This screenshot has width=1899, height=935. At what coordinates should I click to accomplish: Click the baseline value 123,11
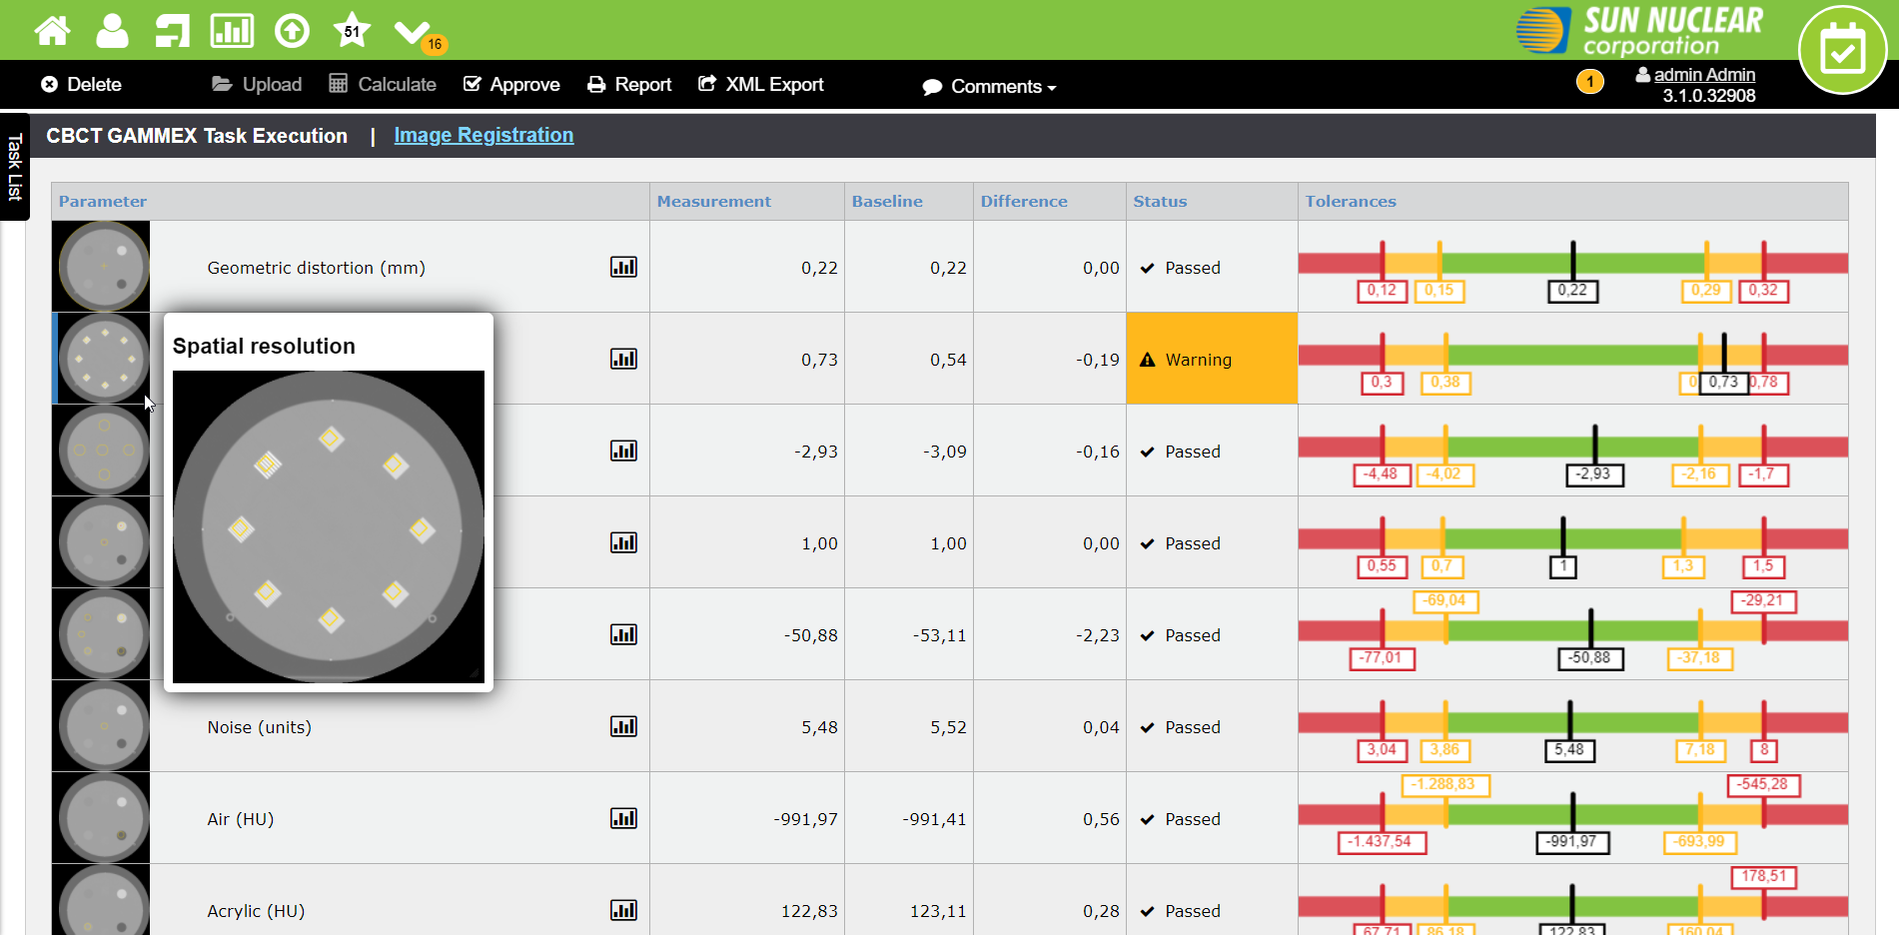938,911
